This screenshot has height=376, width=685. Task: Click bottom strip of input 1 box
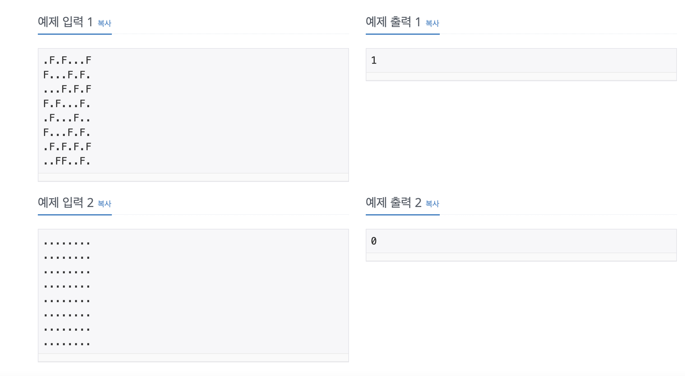193,177
